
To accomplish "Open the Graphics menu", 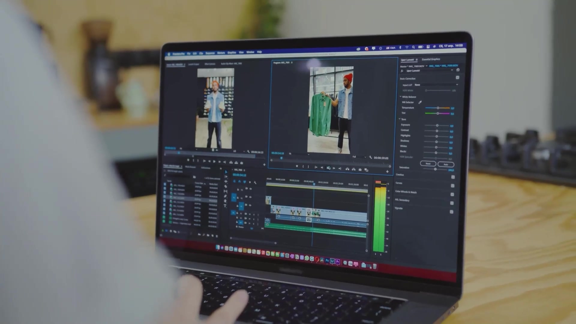I will tap(232, 52).
